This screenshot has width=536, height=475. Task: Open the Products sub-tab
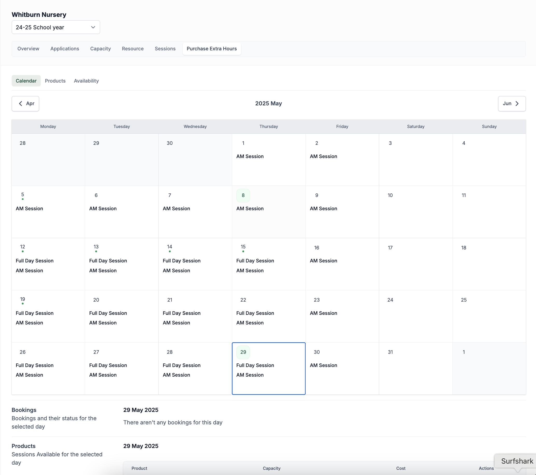[55, 81]
